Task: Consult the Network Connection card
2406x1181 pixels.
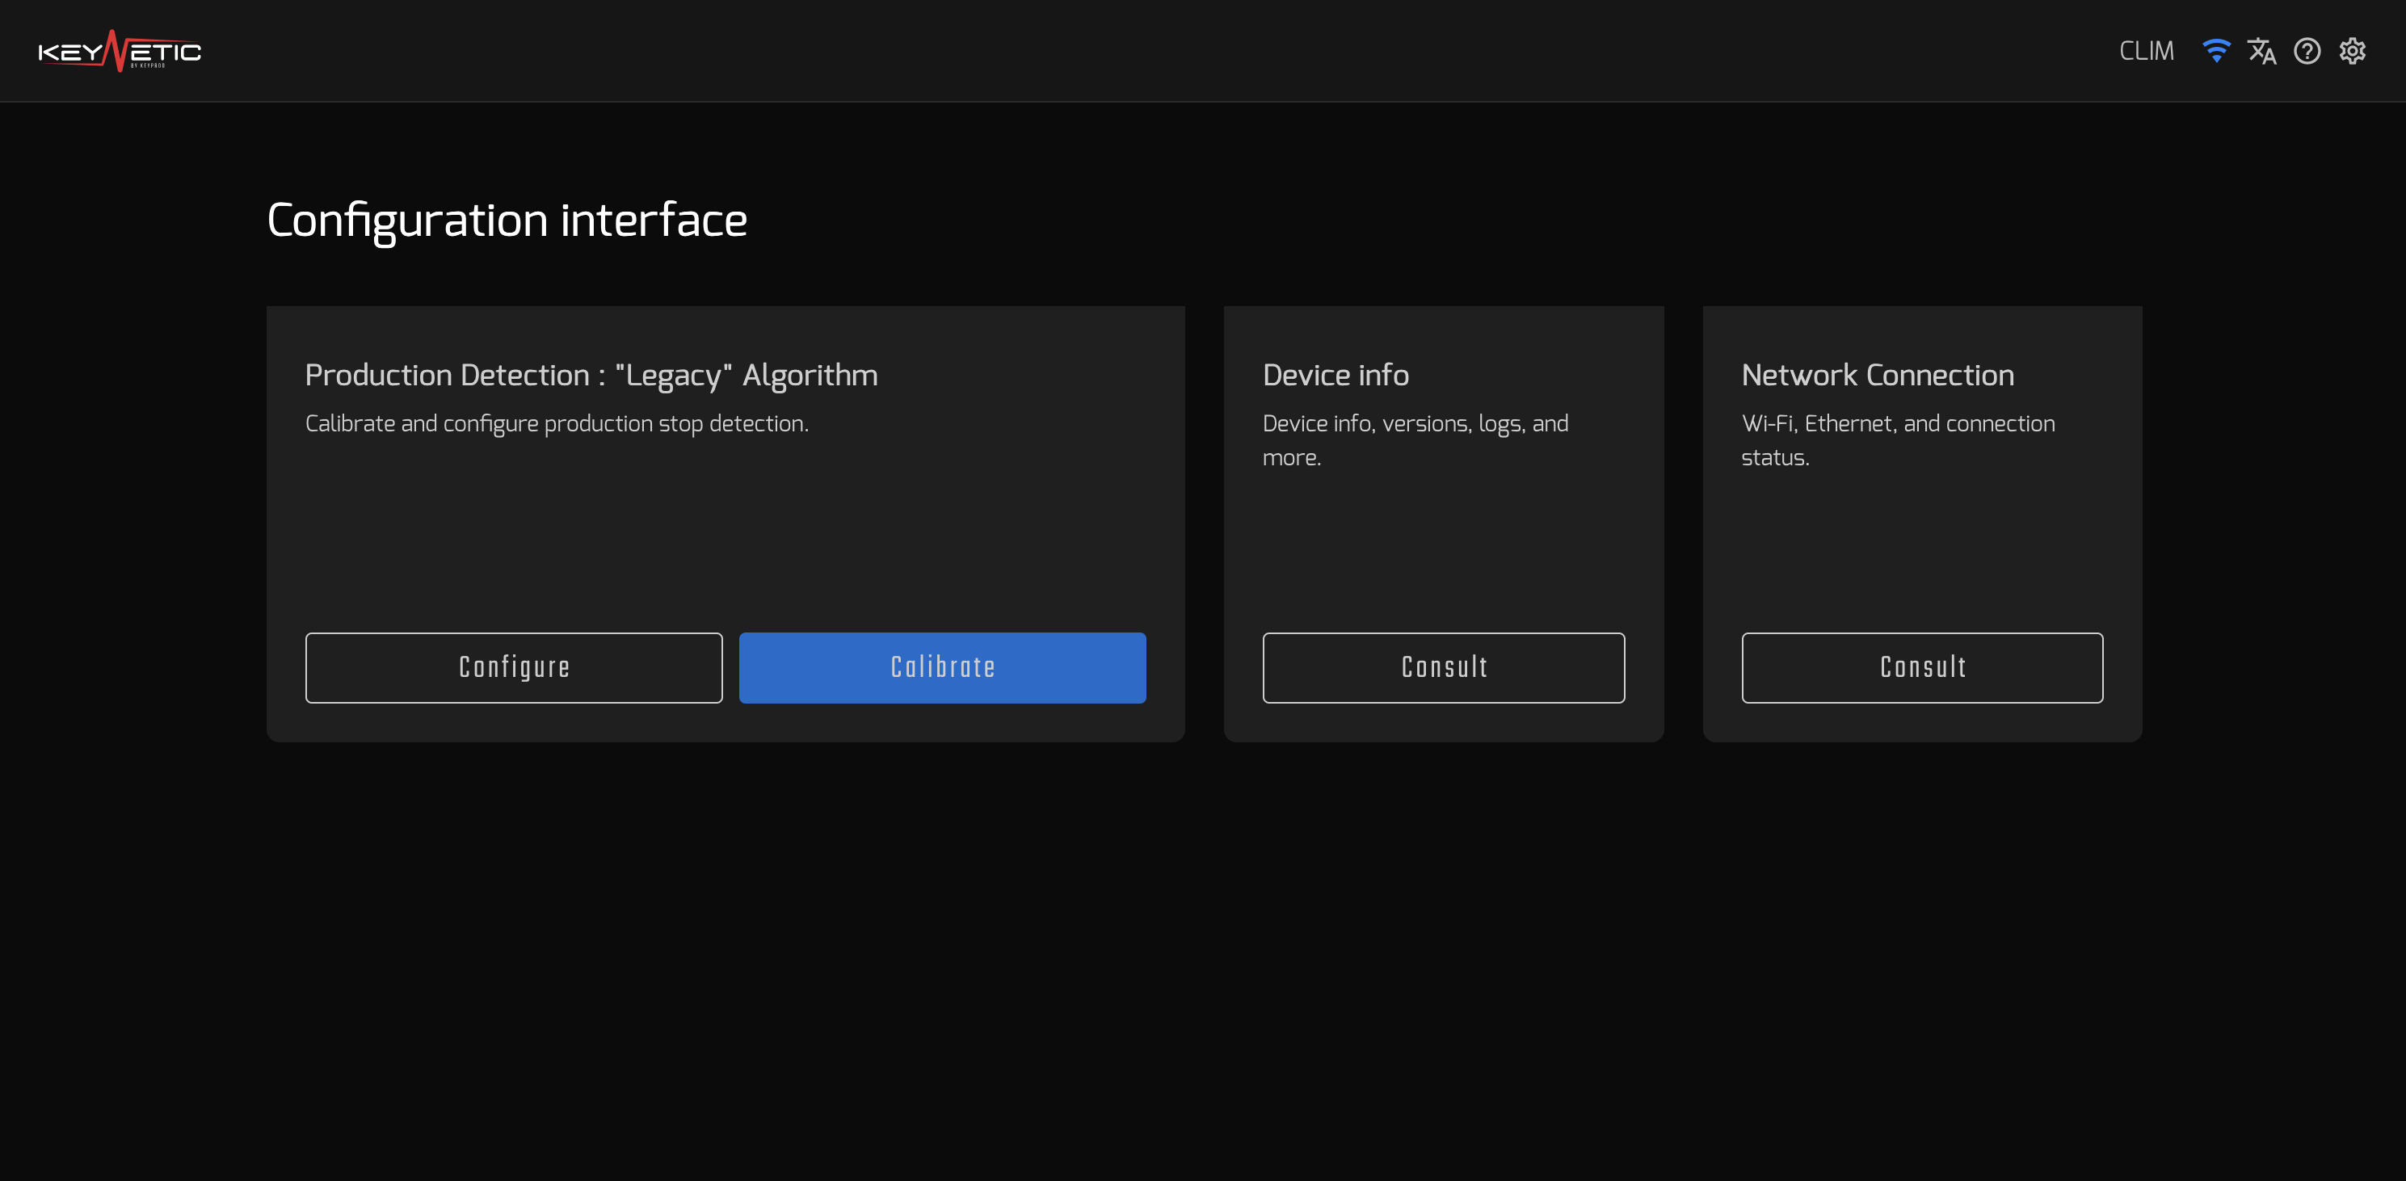Action: point(1922,667)
